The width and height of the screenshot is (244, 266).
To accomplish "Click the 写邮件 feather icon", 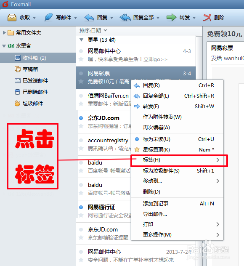I will 48,17.
